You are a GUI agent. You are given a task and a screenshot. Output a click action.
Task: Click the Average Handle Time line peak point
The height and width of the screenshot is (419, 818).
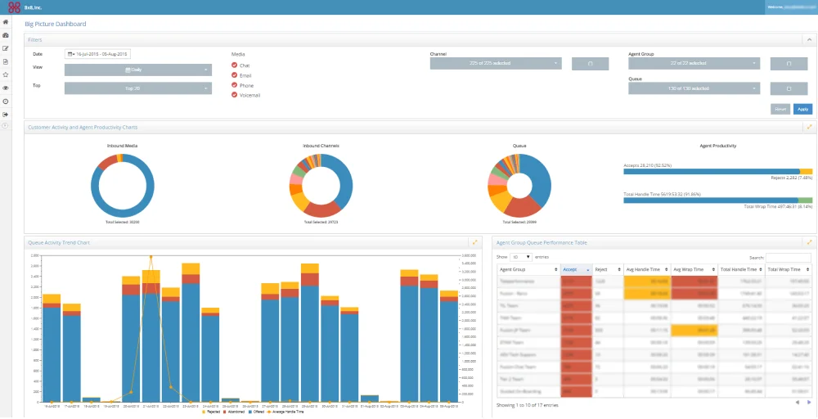pos(151,257)
